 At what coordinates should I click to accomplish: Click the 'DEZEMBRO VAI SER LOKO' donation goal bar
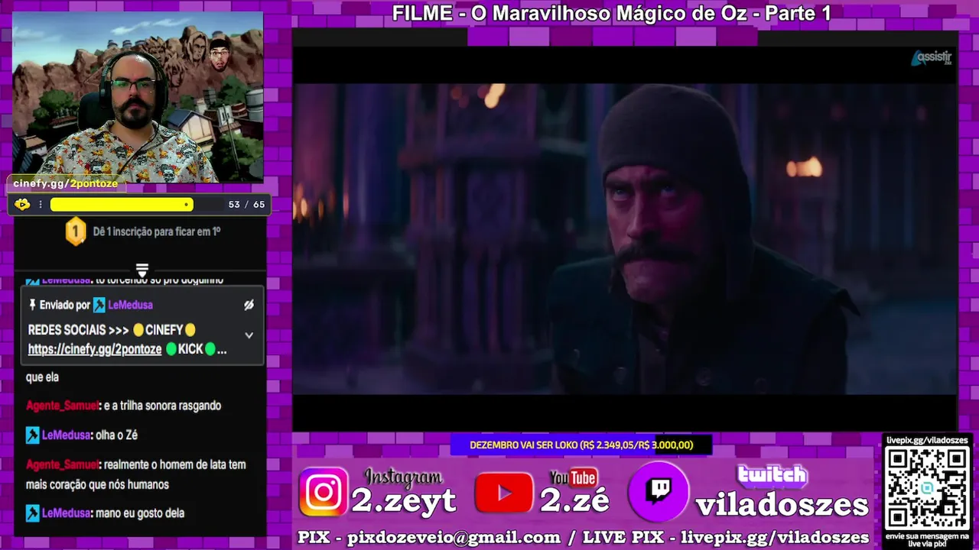(581, 445)
